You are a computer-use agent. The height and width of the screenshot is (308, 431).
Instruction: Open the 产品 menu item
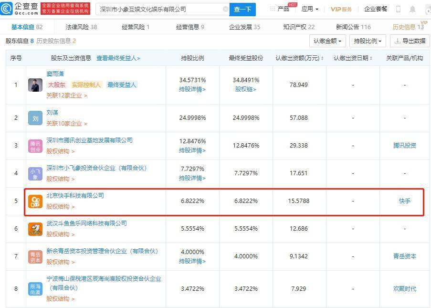(x=283, y=9)
